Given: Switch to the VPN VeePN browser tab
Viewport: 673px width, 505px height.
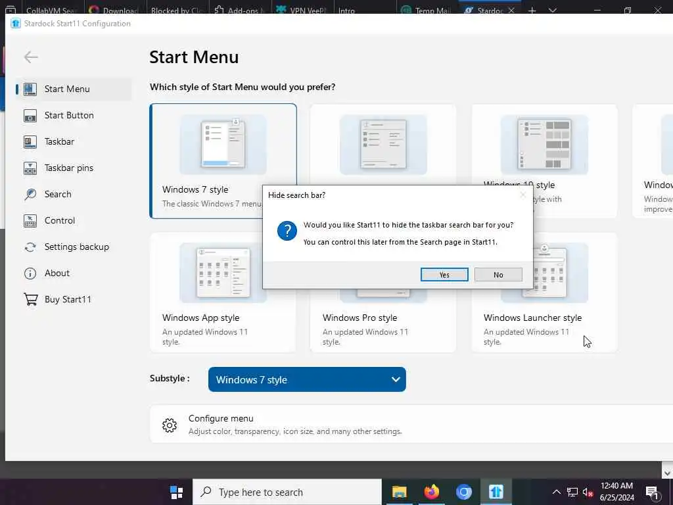Looking at the screenshot, I should click(302, 10).
